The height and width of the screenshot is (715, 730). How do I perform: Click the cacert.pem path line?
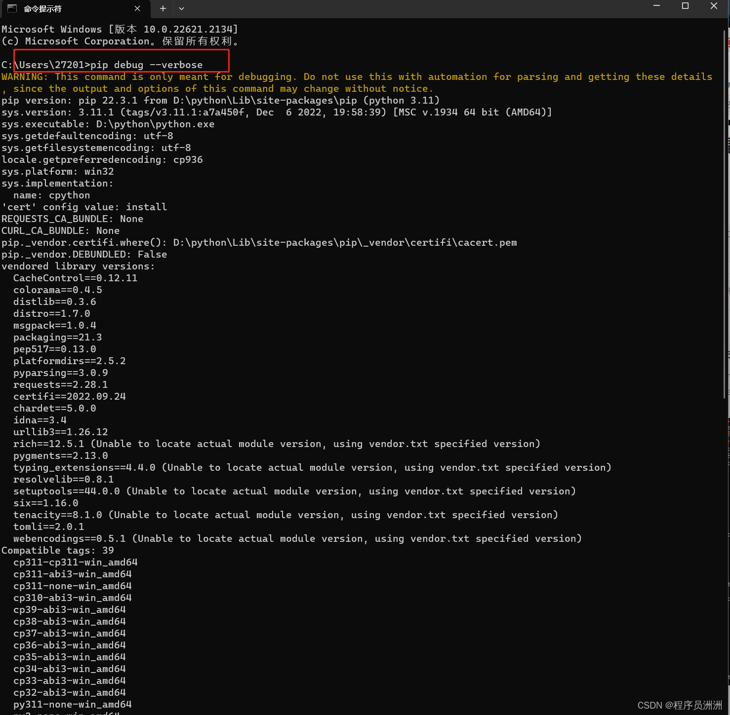[x=259, y=242]
